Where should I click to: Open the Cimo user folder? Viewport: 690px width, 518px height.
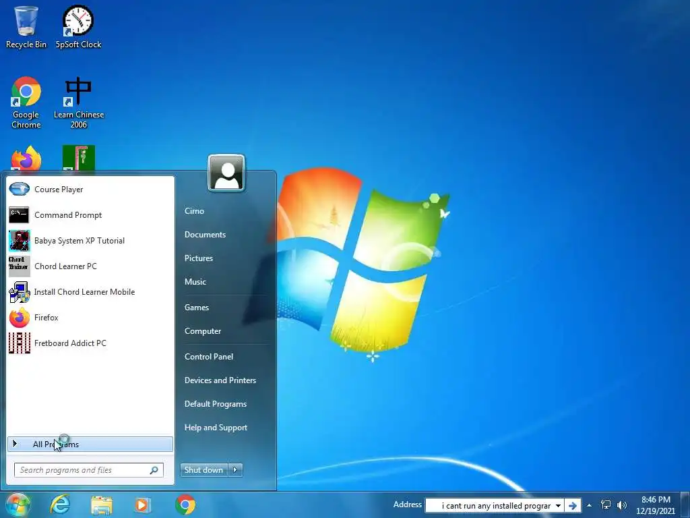195,211
